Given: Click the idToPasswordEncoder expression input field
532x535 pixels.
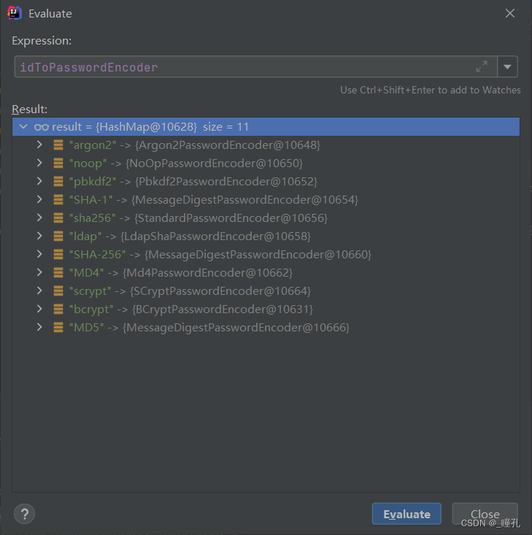Looking at the screenshot, I should point(255,66).
